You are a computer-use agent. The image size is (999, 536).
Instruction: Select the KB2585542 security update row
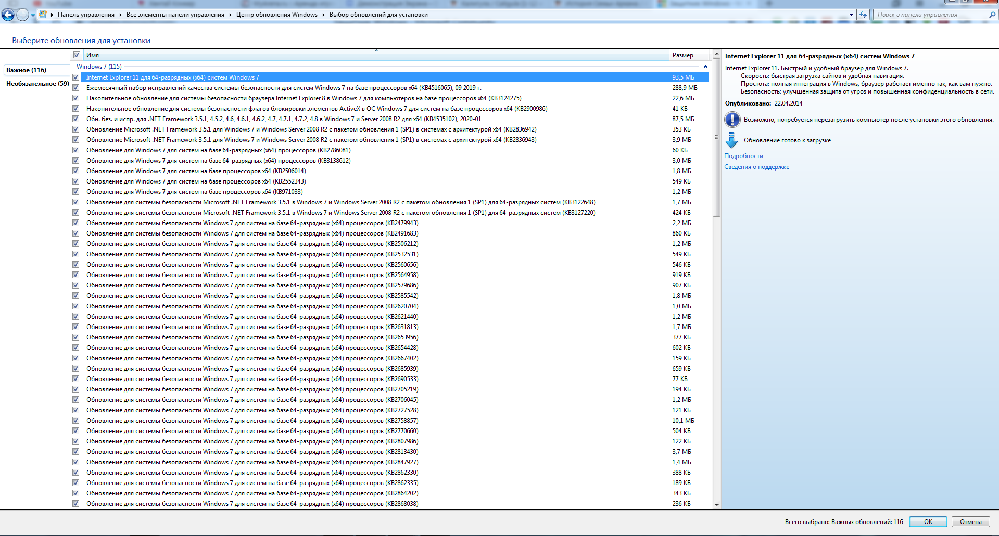[x=390, y=296]
